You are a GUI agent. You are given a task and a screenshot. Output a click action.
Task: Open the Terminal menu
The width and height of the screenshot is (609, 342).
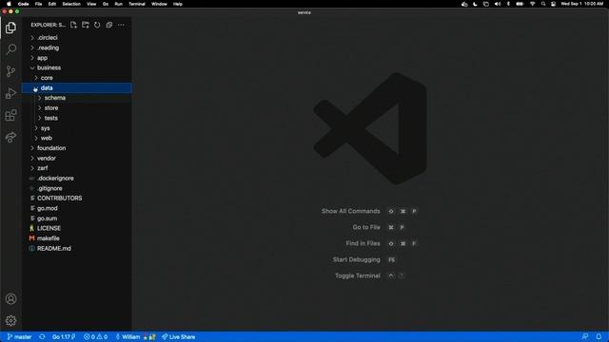[x=137, y=4]
